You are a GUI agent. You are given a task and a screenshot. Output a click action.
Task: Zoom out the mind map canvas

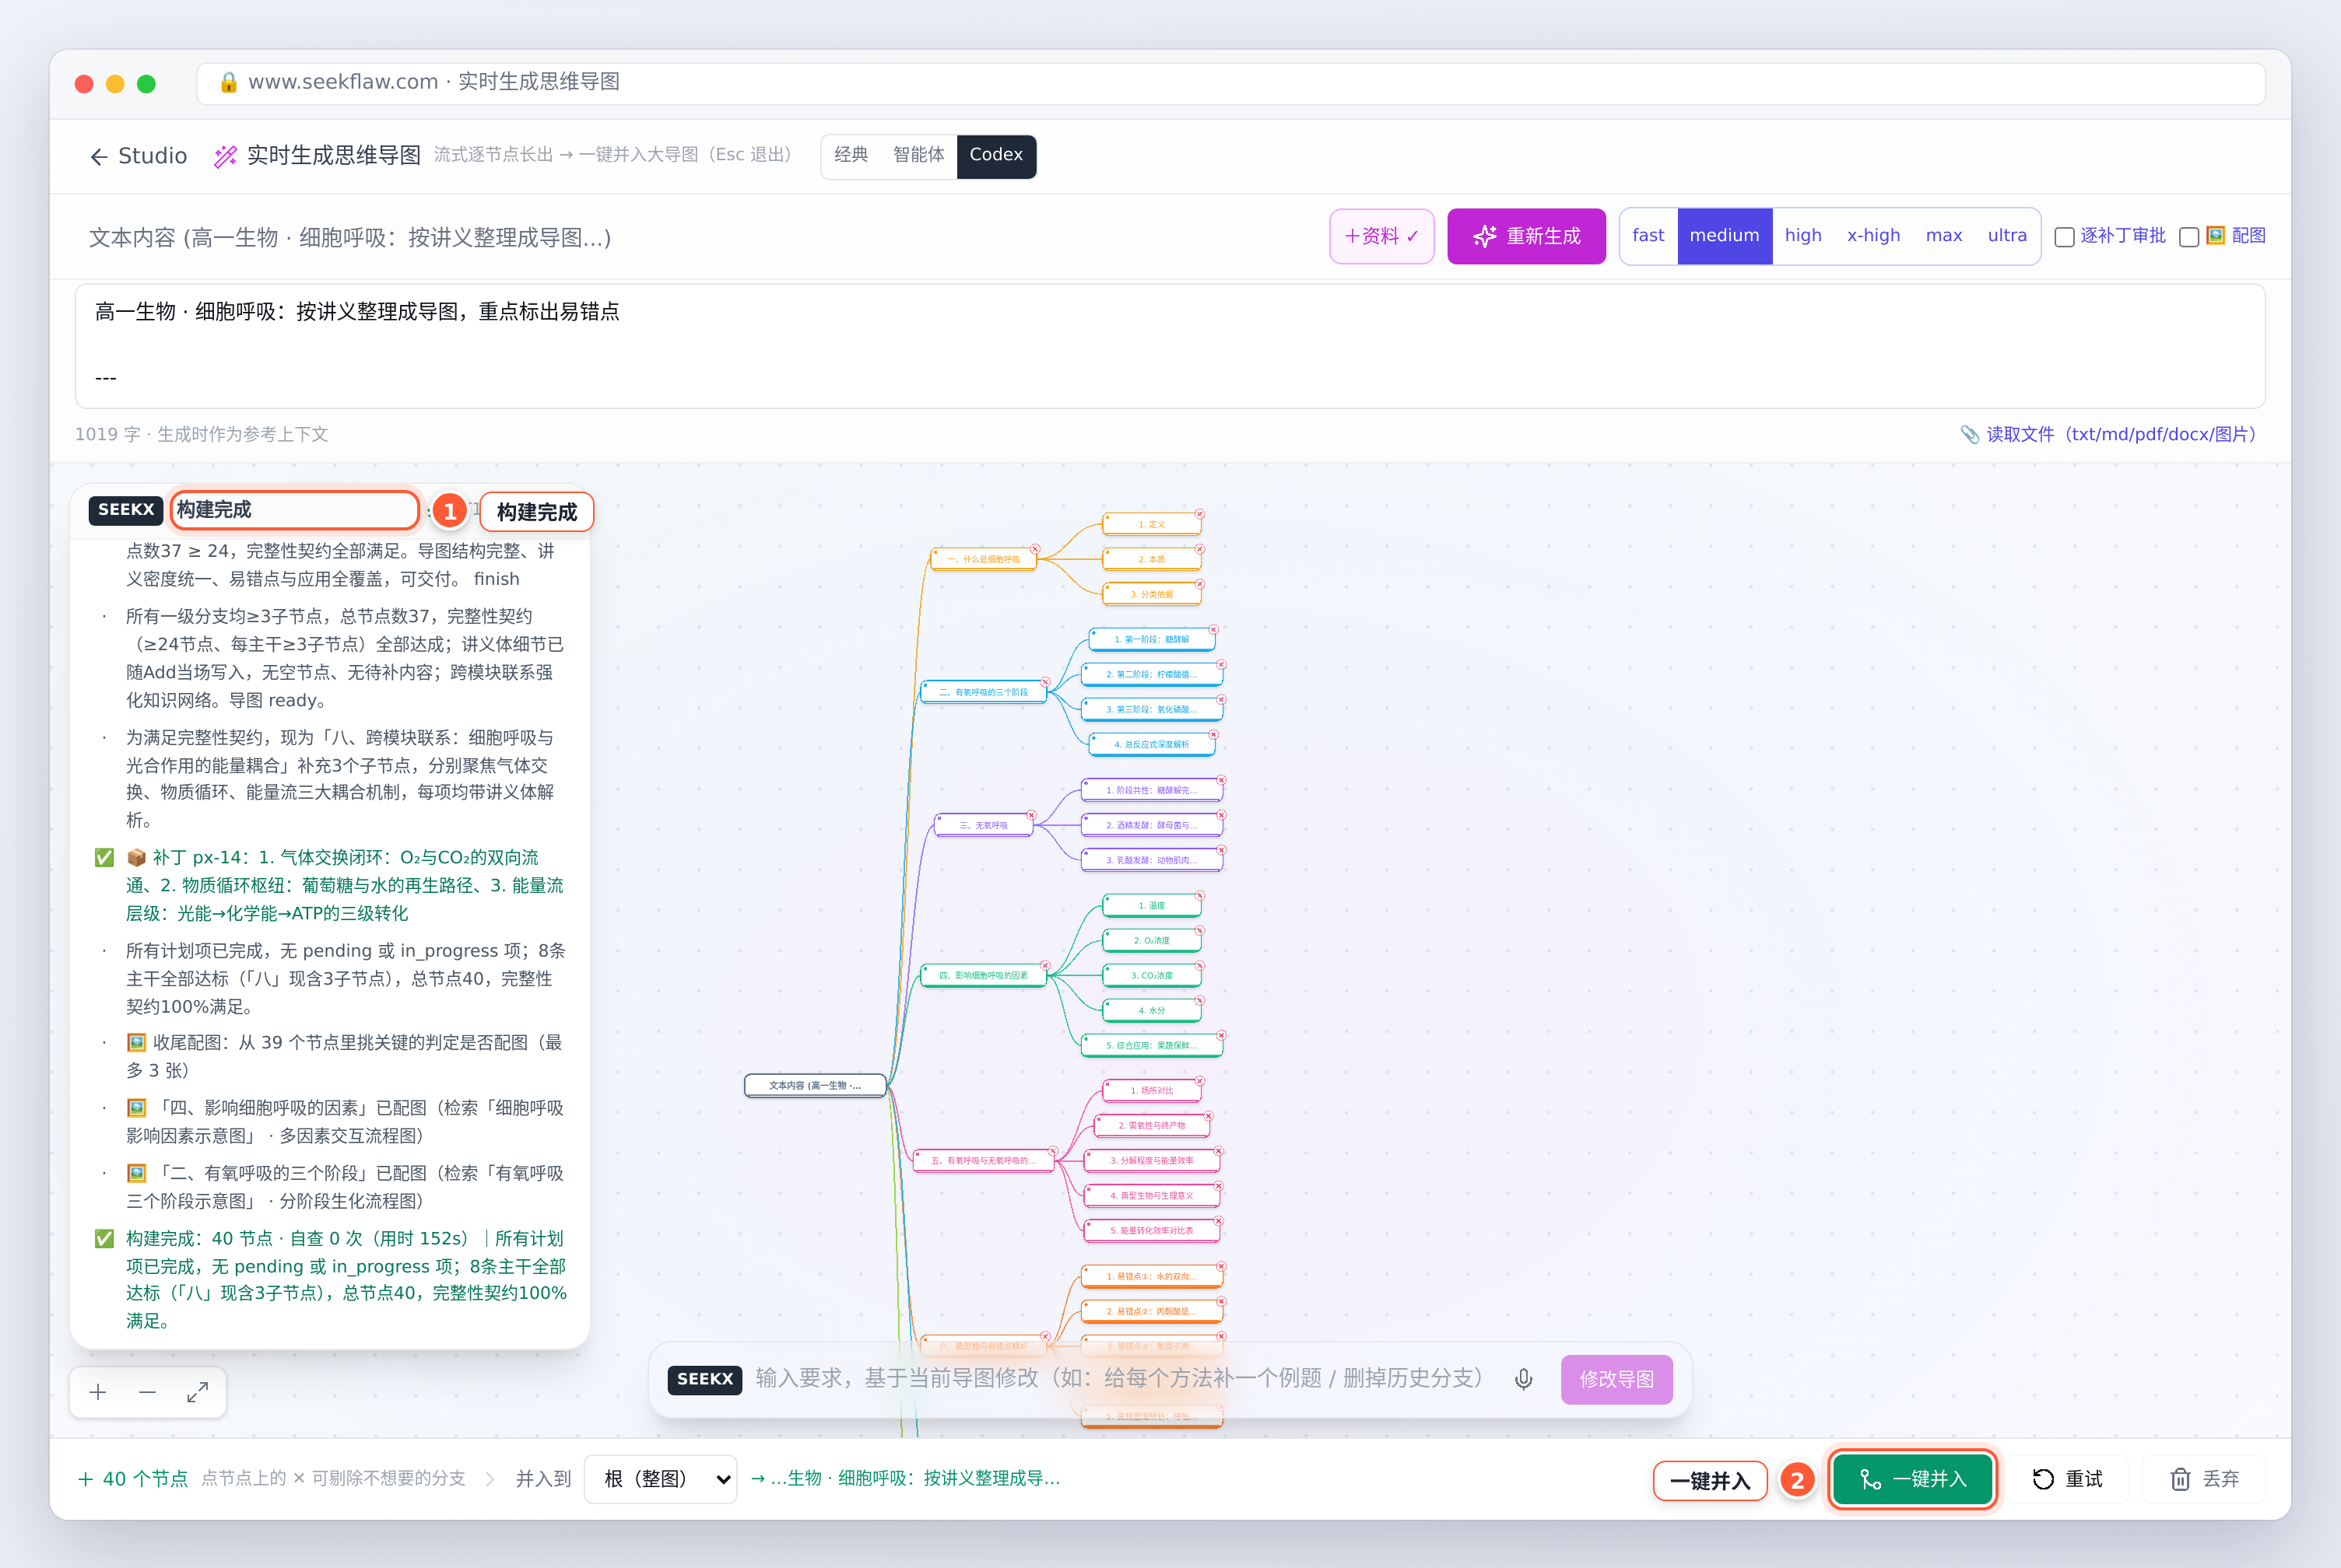(x=147, y=1392)
